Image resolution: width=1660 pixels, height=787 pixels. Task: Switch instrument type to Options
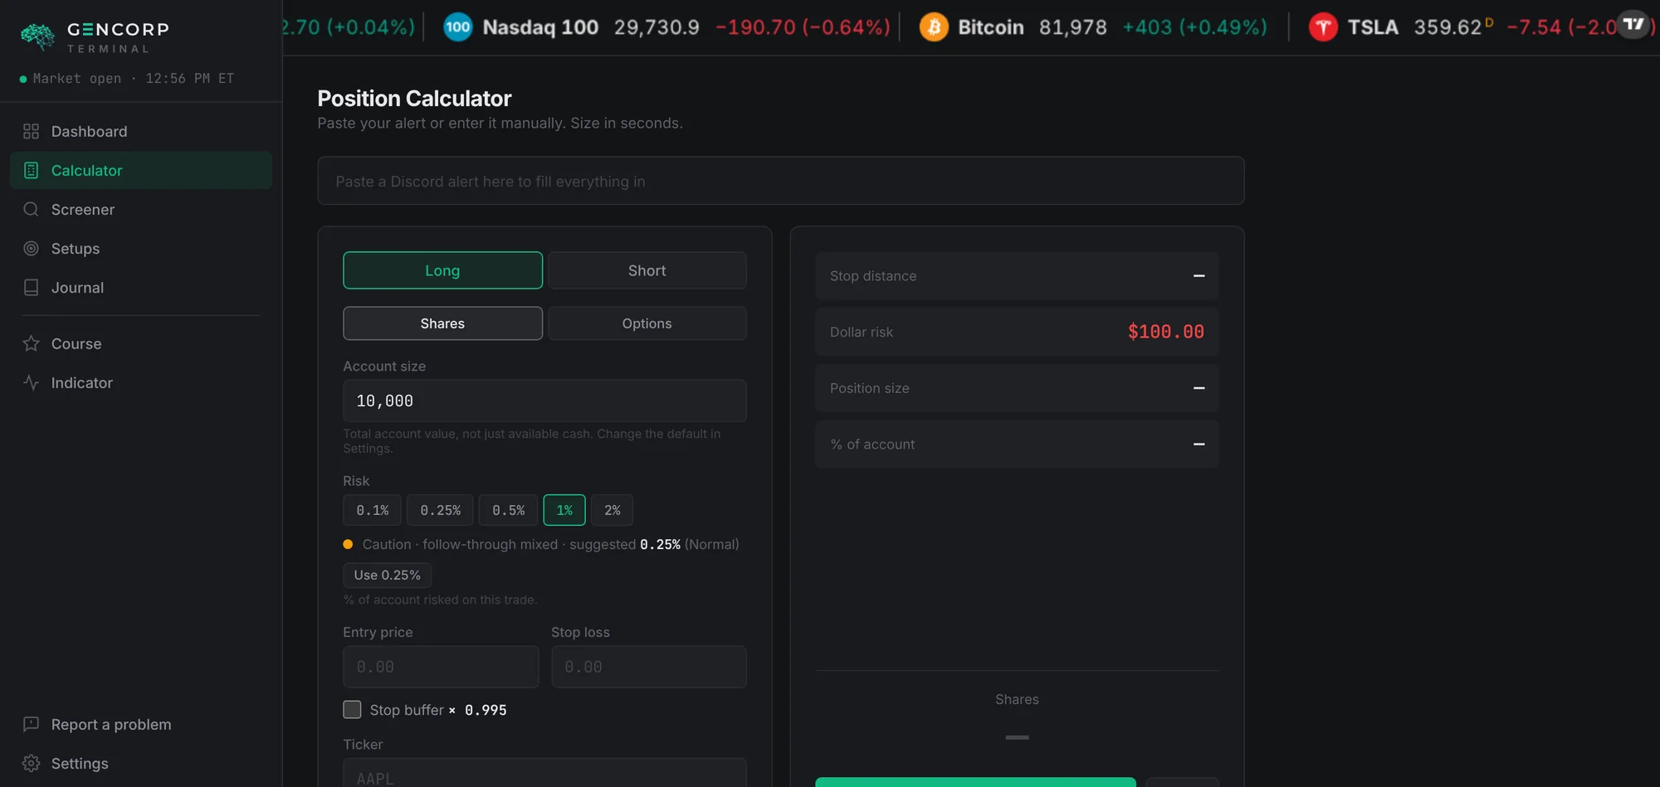(647, 323)
